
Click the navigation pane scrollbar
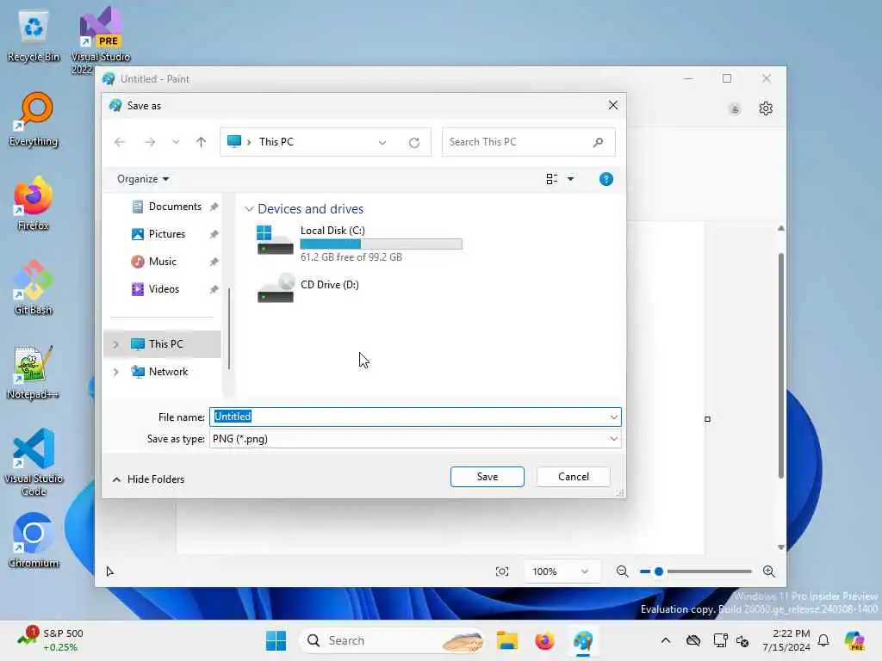click(229, 329)
